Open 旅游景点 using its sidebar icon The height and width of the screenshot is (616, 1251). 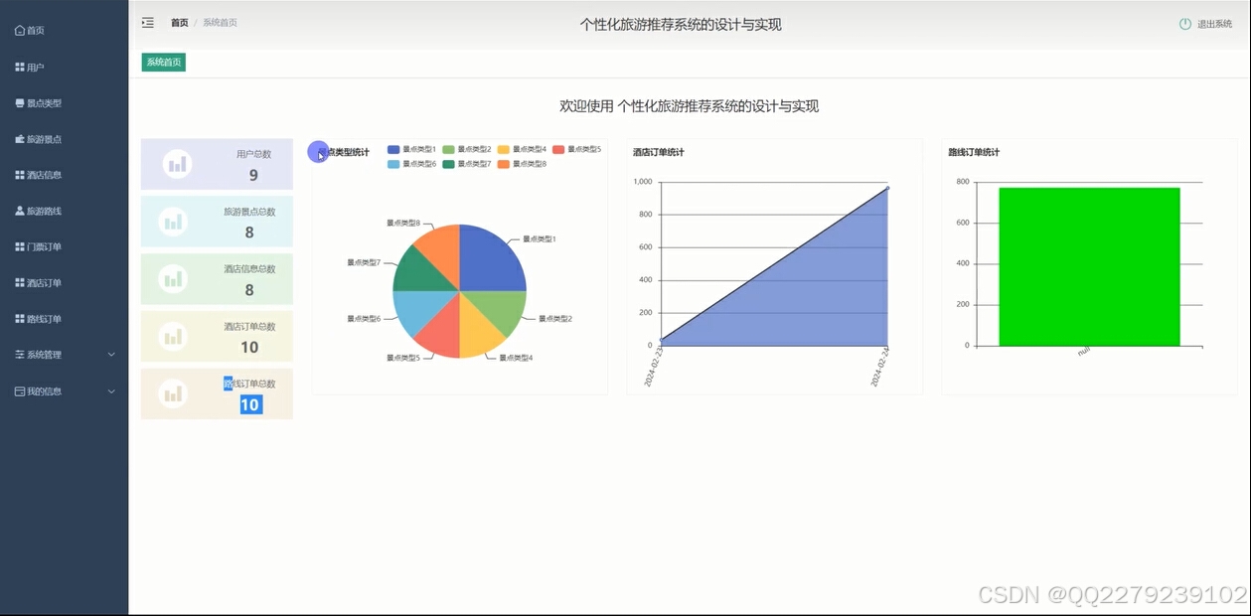point(20,139)
